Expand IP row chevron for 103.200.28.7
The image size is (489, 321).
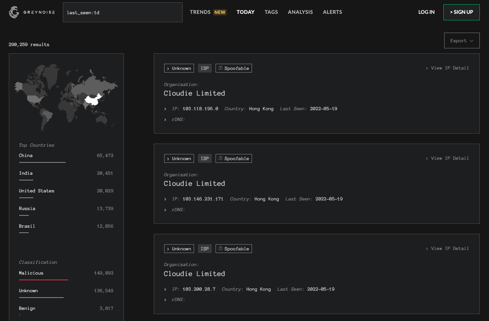(165, 290)
